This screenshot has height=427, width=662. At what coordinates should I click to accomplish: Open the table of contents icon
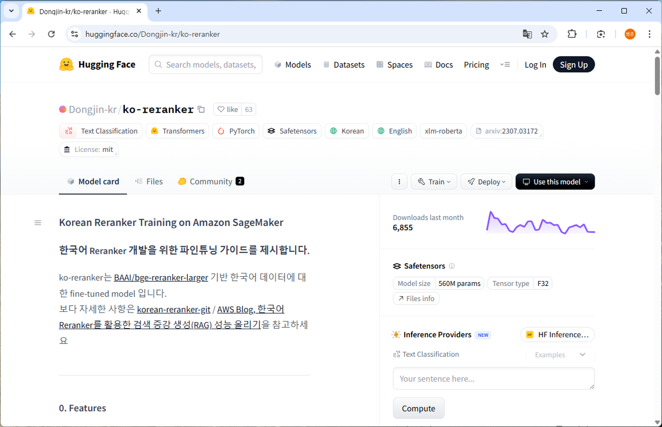38,223
